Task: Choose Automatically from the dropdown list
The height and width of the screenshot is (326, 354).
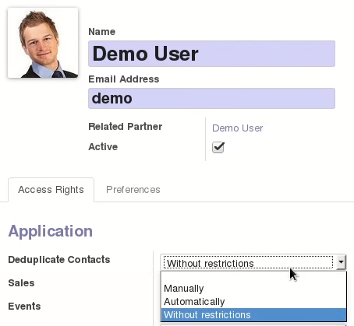Action: point(253,302)
